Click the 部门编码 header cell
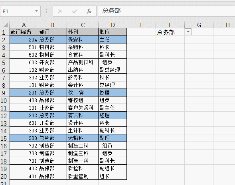 tap(24, 32)
